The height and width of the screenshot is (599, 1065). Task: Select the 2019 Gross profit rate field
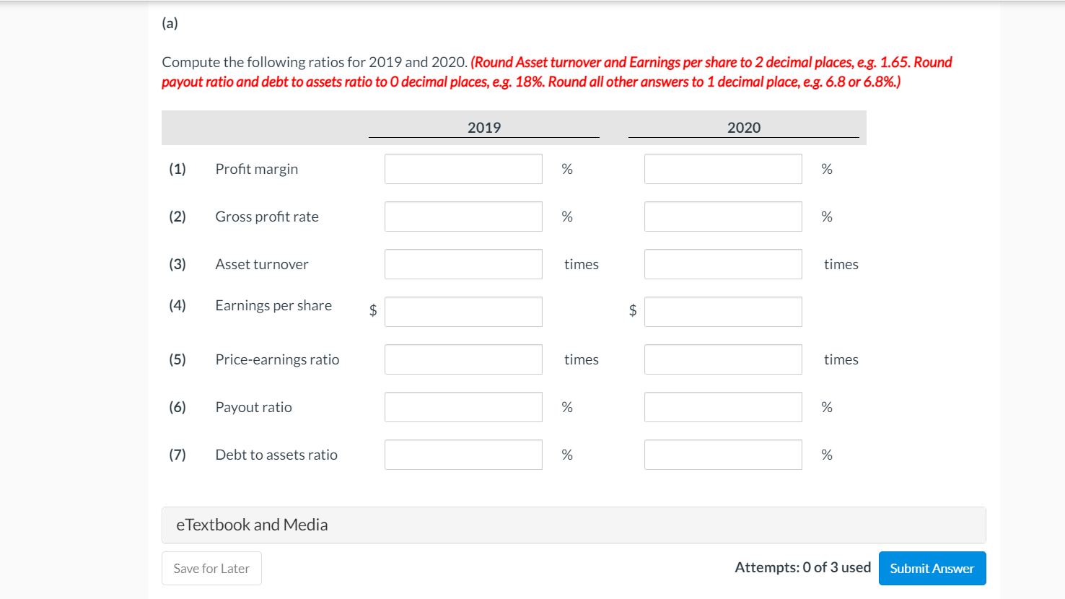463,216
